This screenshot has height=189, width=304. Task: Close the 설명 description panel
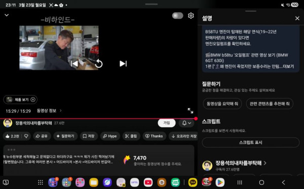(297, 18)
